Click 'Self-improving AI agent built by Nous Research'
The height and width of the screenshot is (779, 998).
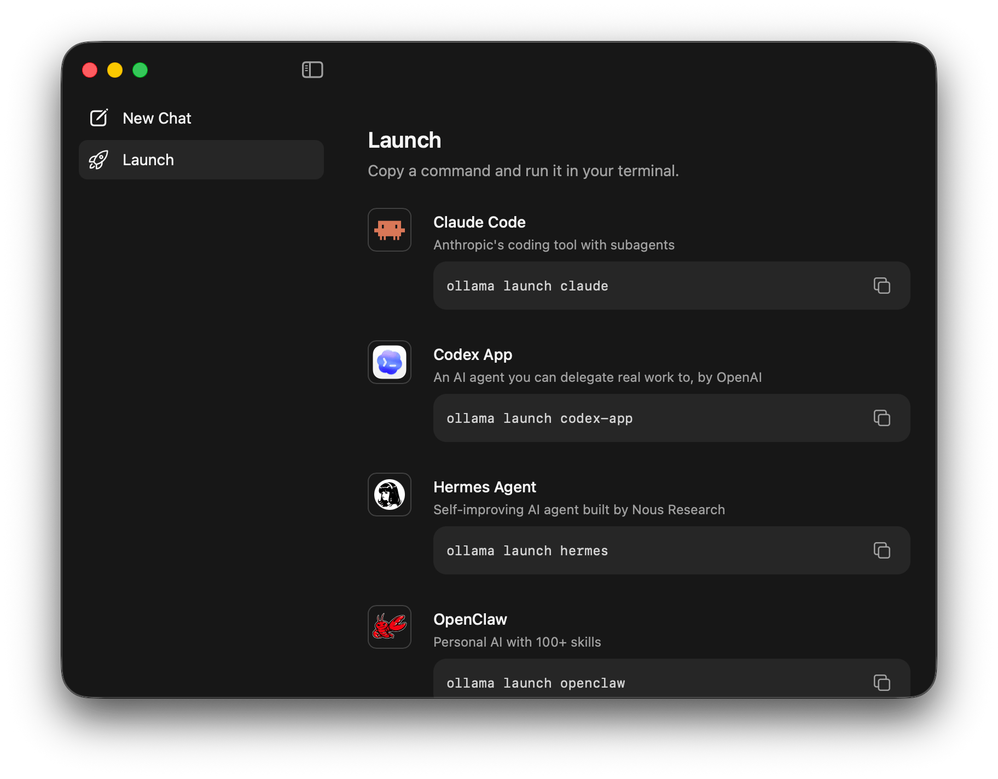(579, 509)
